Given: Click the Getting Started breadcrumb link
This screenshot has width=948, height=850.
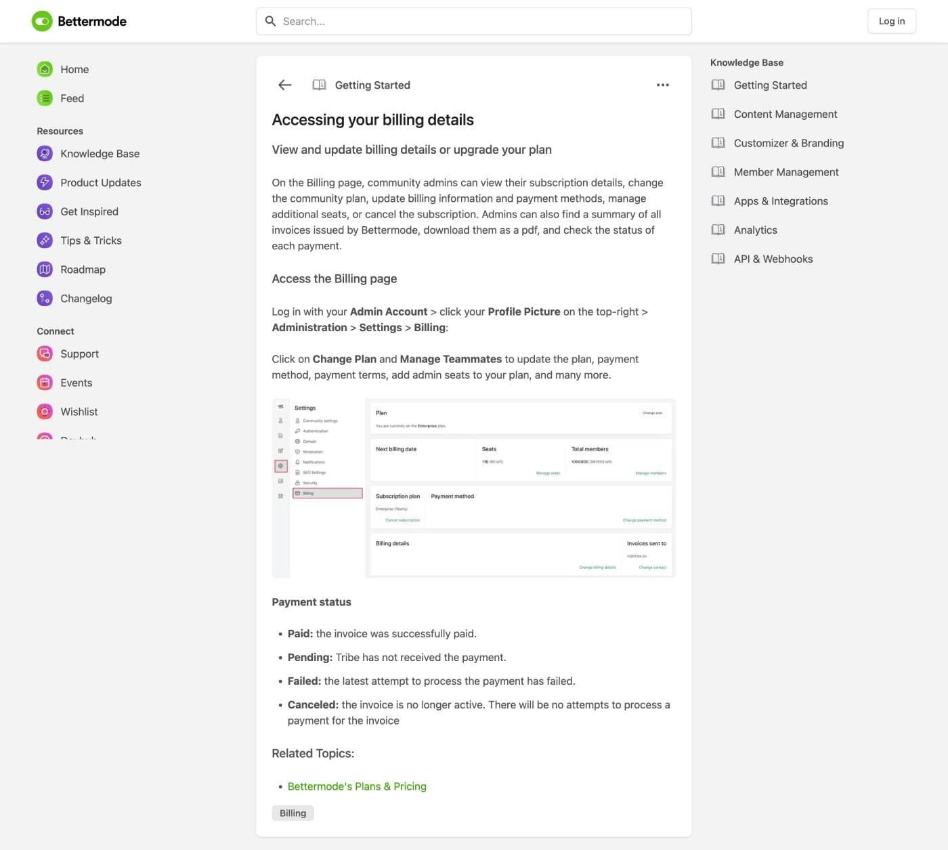Looking at the screenshot, I should coord(372,85).
